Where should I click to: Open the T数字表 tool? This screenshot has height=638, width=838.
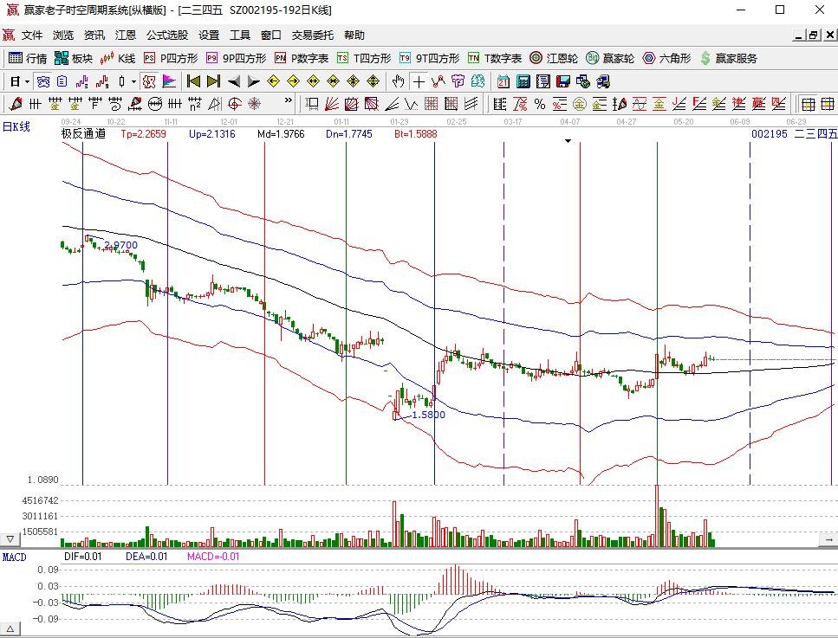(x=495, y=58)
